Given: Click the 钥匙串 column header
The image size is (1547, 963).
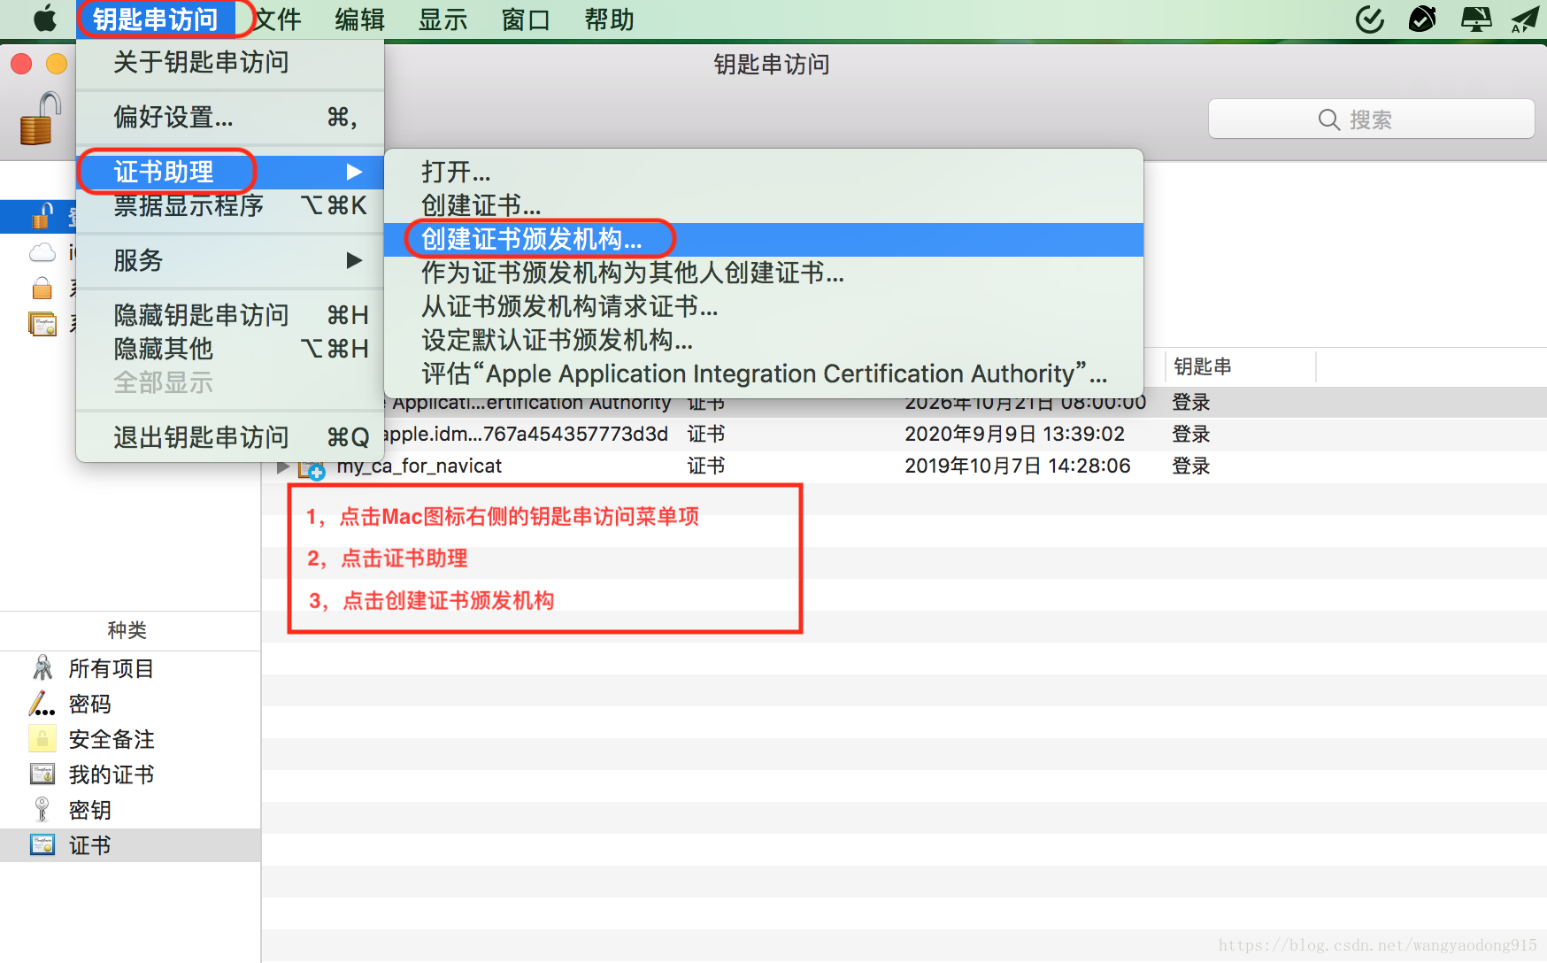Looking at the screenshot, I should click(1239, 366).
